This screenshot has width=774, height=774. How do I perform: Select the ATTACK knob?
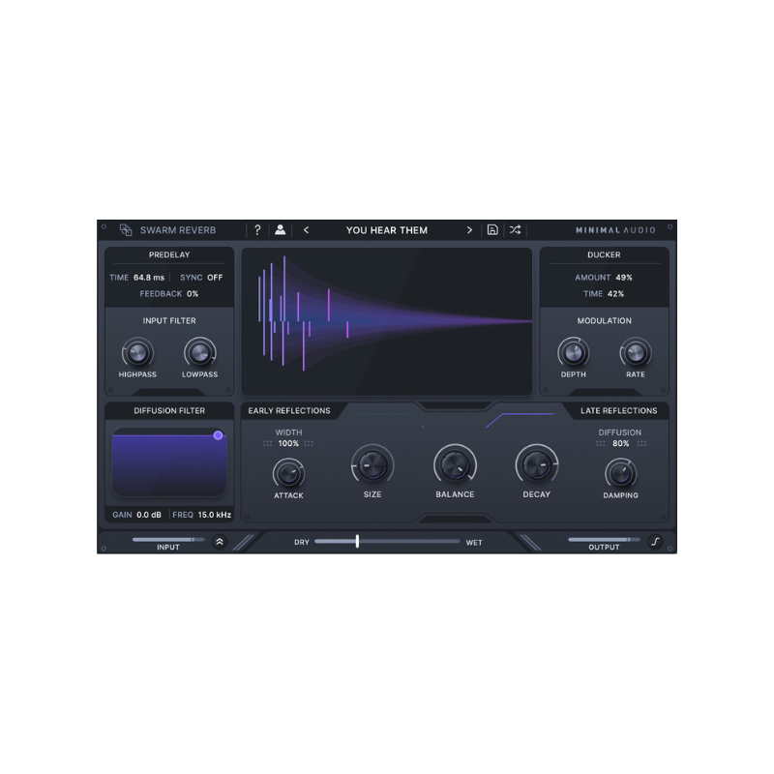(287, 474)
